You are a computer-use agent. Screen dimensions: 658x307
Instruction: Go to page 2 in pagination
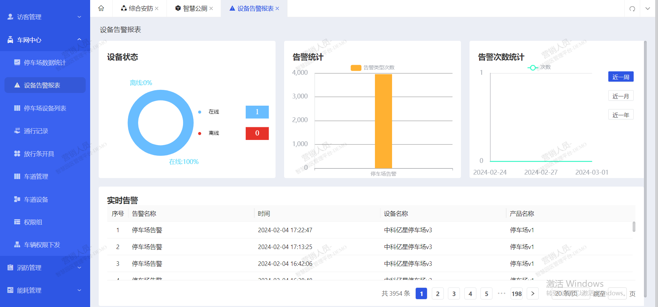point(438,294)
